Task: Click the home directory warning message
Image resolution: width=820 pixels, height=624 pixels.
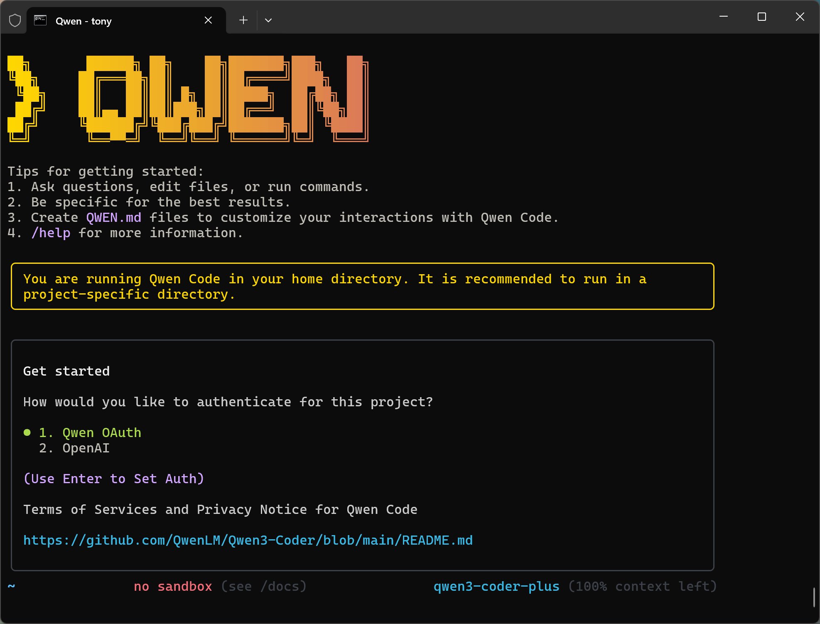Action: [x=362, y=286]
